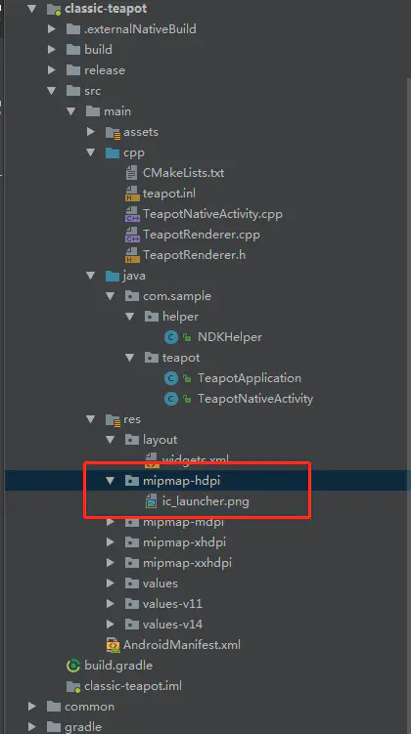Collapse the layout folder arrow
Screen dimensions: 411x734
(111, 440)
